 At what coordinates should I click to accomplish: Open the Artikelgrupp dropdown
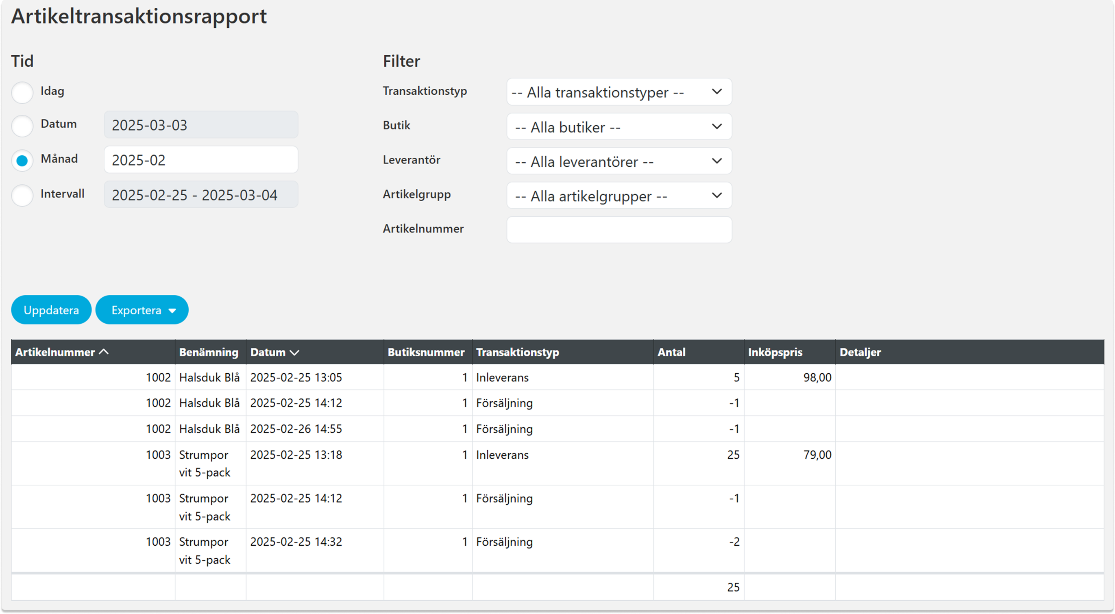[619, 196]
